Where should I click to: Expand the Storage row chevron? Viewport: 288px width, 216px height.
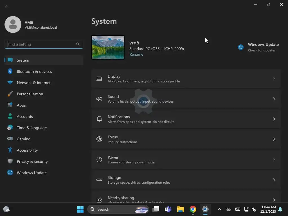tap(274, 180)
